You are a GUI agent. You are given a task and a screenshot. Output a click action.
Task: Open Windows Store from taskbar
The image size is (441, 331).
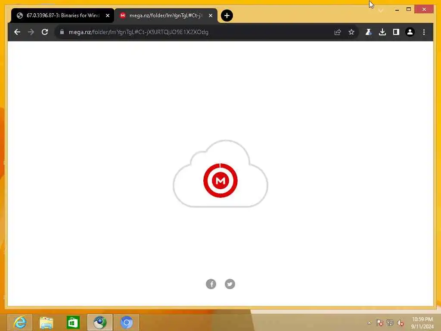coord(73,322)
